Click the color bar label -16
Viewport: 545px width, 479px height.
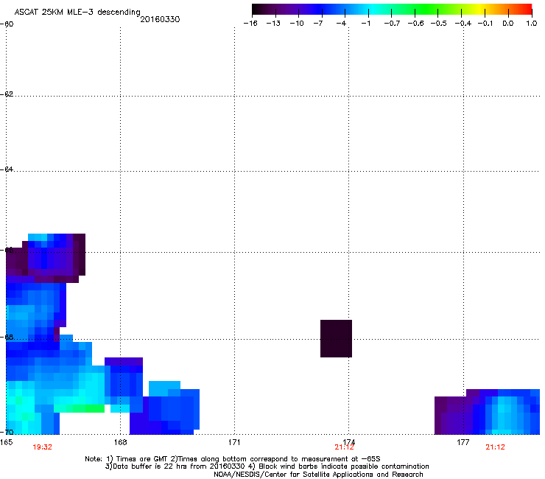coord(250,24)
